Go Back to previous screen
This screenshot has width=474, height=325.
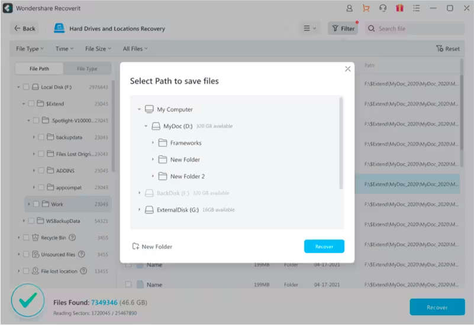pos(24,28)
